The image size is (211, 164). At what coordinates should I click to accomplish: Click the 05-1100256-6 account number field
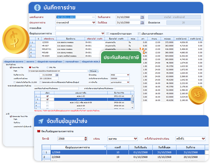tap(49, 78)
